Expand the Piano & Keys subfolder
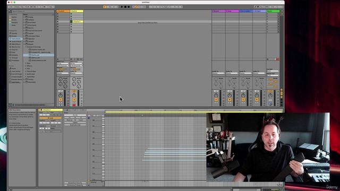 point(26,71)
